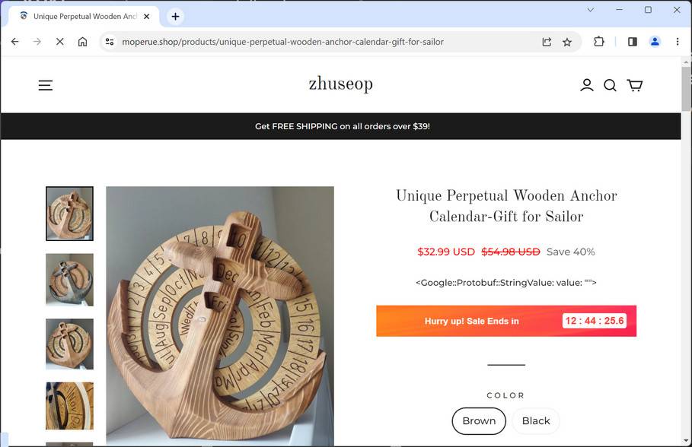Open the hamburger navigation menu

click(x=46, y=86)
